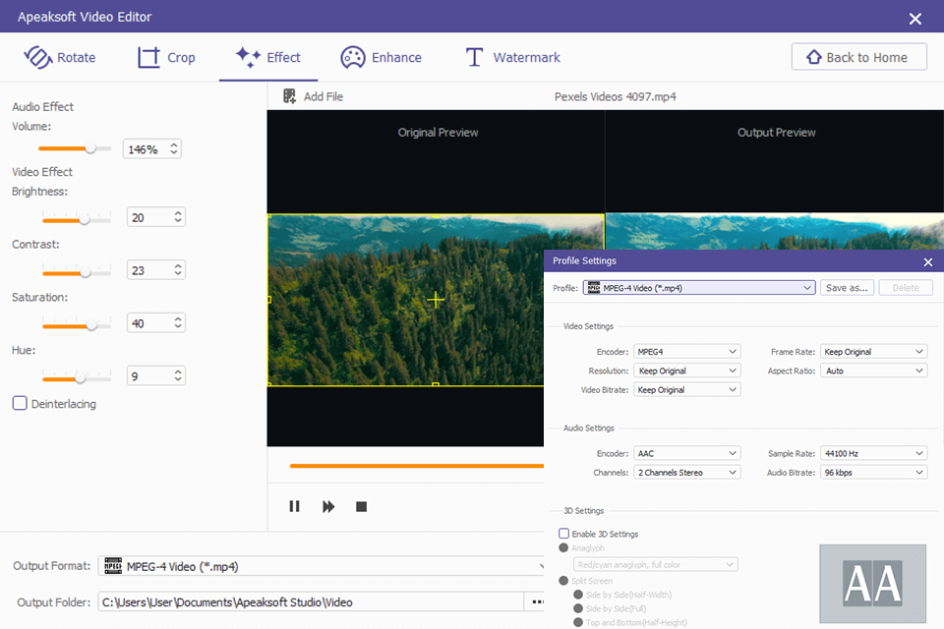Click the Saturation slider handle

pos(91,325)
